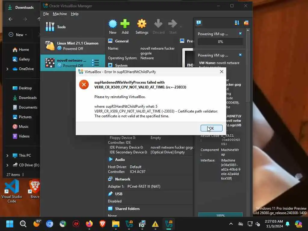Screen dimensions: 308x231
Task: Select the novell netware machine entry
Action: pyautogui.click(x=73, y=63)
